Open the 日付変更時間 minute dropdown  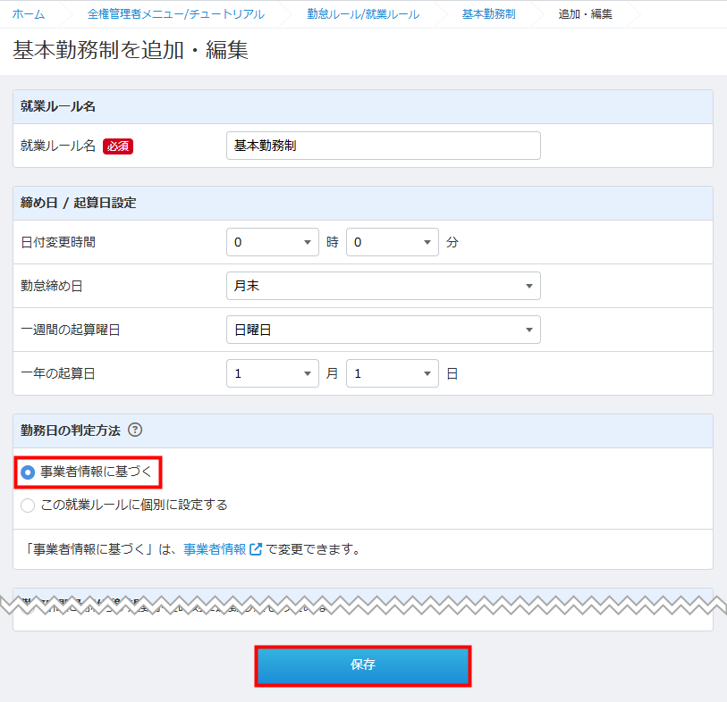392,242
